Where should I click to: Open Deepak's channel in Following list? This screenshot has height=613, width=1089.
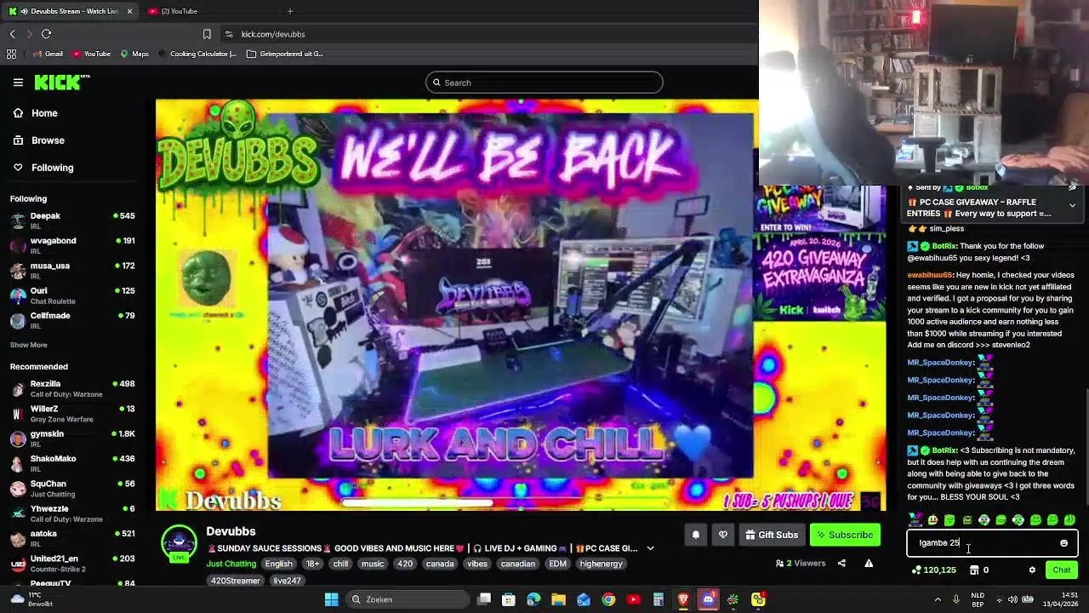(x=72, y=221)
